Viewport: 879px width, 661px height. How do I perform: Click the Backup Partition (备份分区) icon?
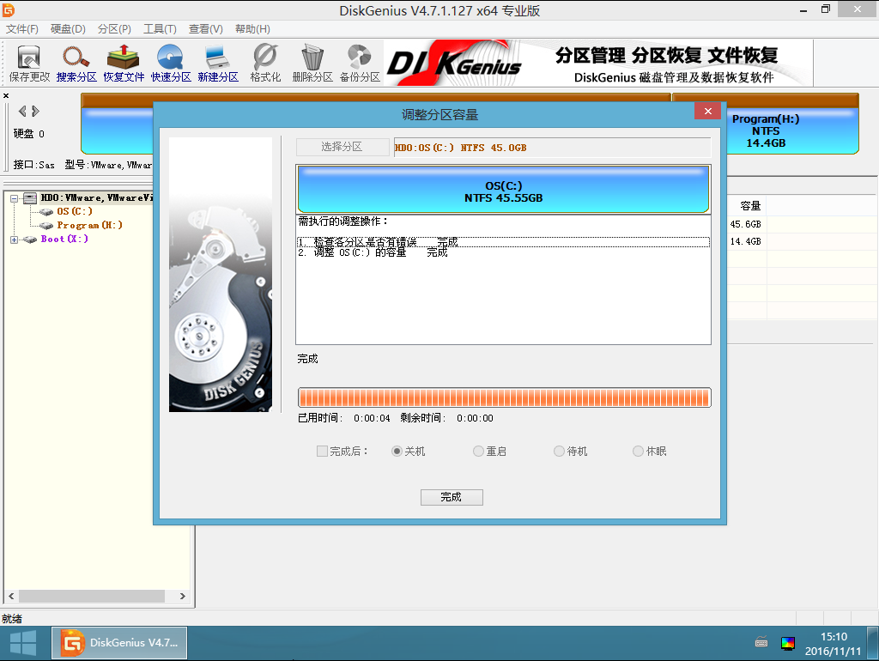360,64
